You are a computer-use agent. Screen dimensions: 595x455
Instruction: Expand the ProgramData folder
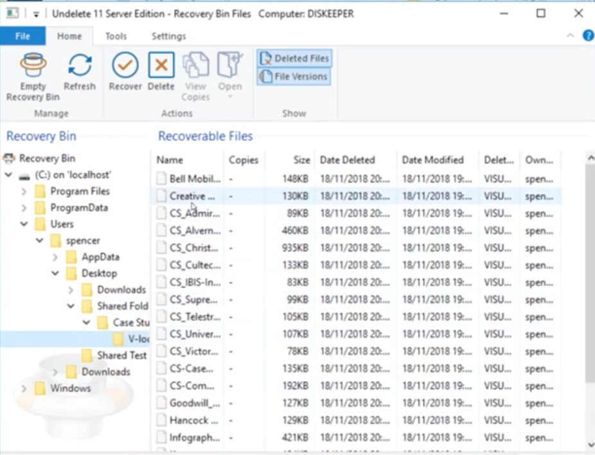pyautogui.click(x=24, y=208)
